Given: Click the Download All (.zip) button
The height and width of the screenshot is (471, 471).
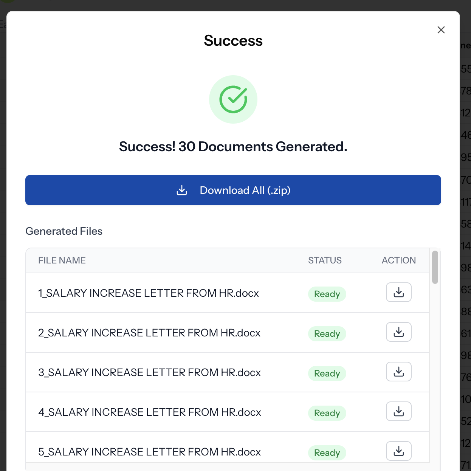Looking at the screenshot, I should pos(233,190).
